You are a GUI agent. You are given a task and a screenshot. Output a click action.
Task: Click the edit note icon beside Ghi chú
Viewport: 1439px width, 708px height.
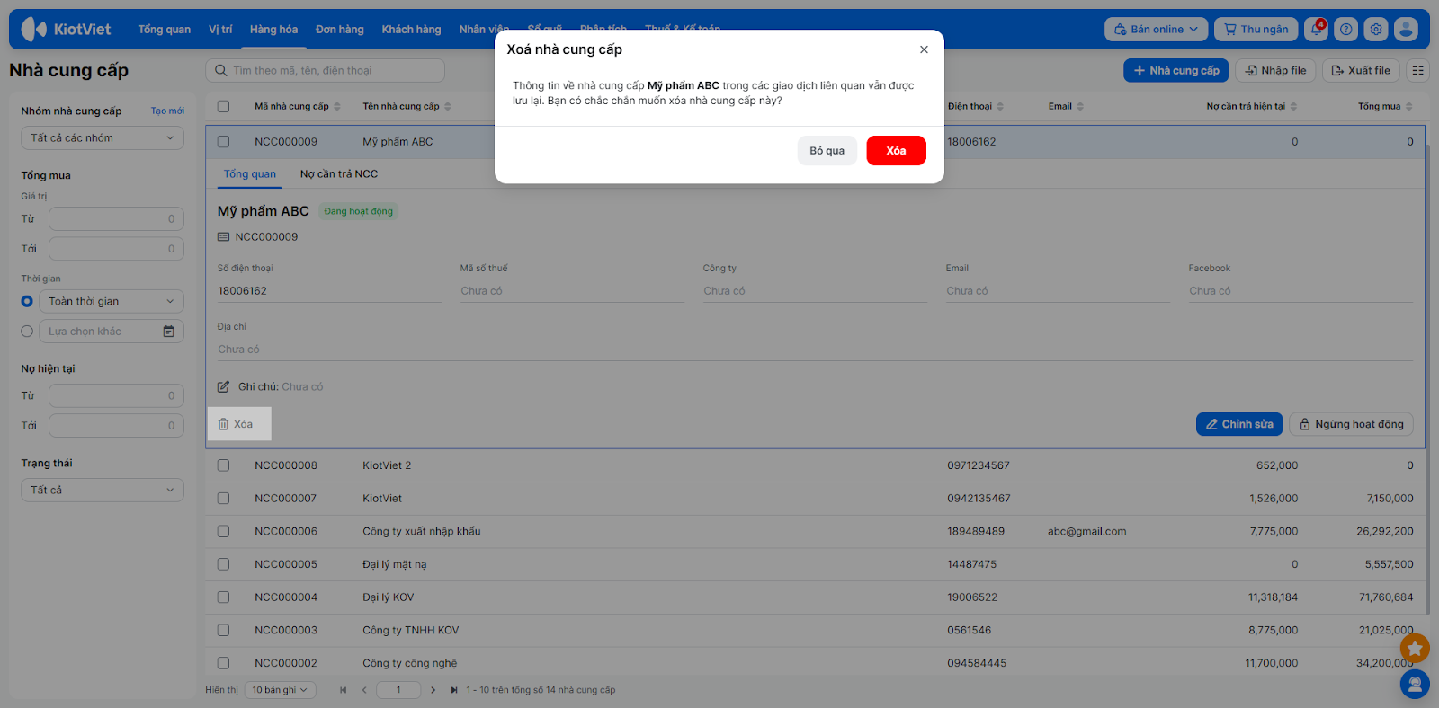[223, 387]
